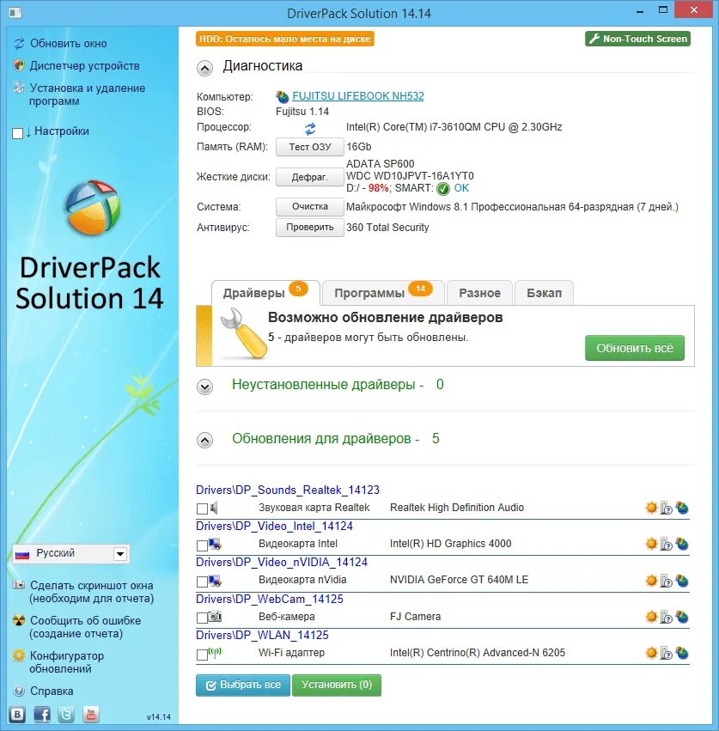This screenshot has width=719, height=731.
Task: Open Drivers\DP_WLAN_14125 link
Action: pos(262,635)
